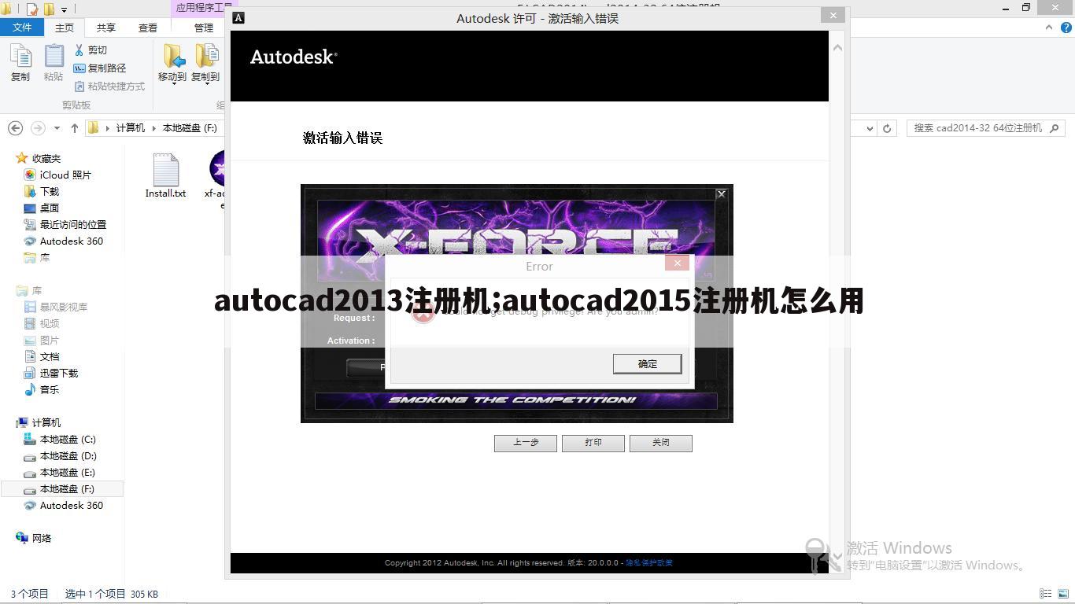
Task: Refresh the Explorer address bar
Action: click(887, 128)
